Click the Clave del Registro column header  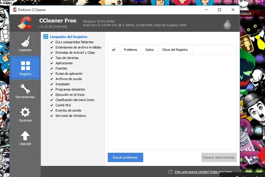click(175, 50)
